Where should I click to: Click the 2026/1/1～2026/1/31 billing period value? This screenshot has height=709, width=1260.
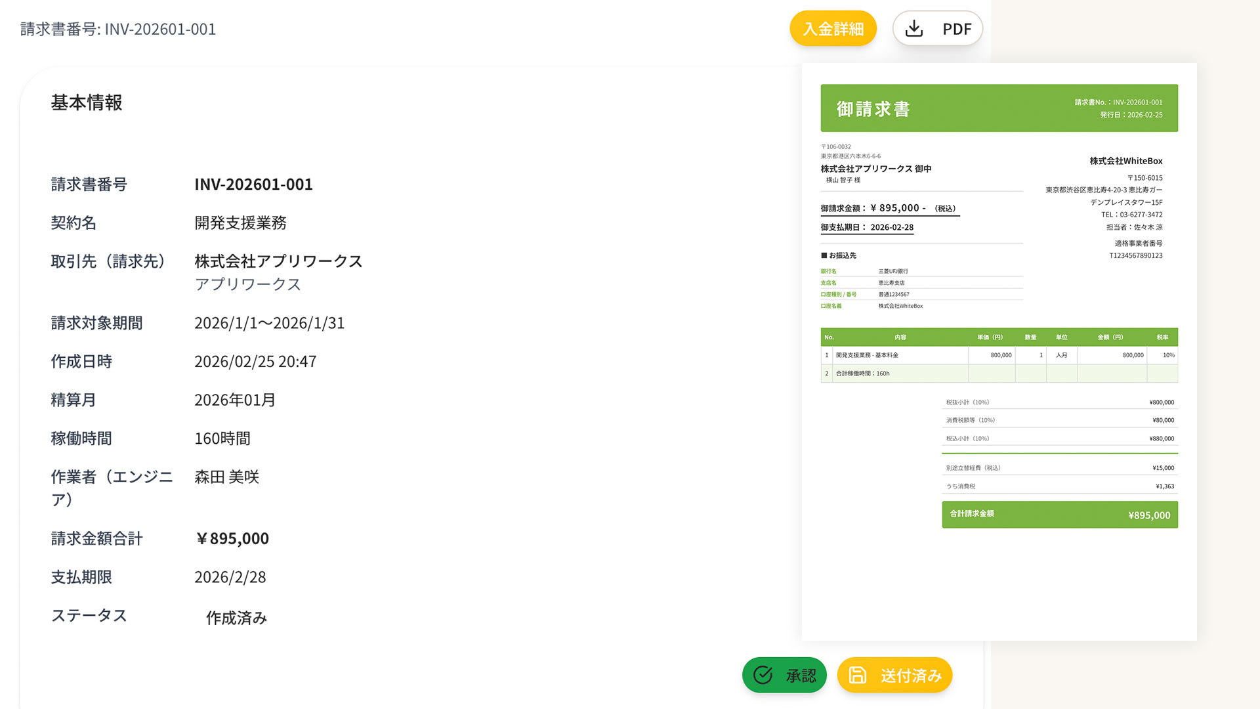[269, 324]
